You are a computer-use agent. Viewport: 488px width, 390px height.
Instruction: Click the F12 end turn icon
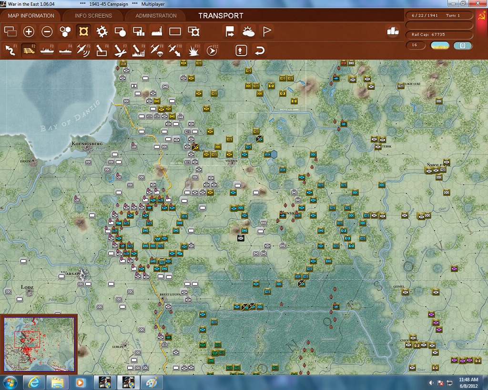(212, 50)
